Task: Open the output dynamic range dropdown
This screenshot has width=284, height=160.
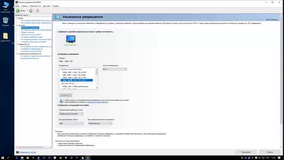Action: pyautogui.click(x=100, y=124)
